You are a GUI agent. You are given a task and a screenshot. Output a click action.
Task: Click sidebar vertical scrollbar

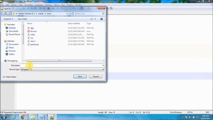tap(23, 34)
